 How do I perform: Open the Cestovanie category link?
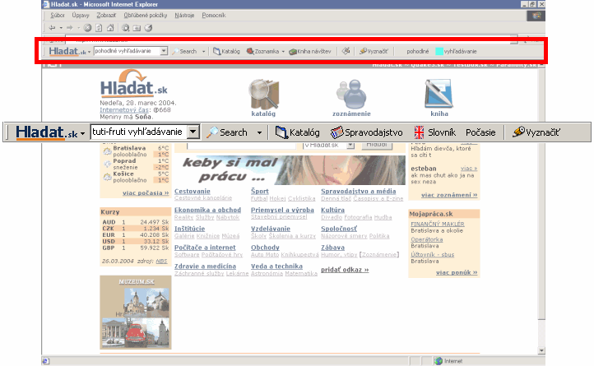[192, 192]
